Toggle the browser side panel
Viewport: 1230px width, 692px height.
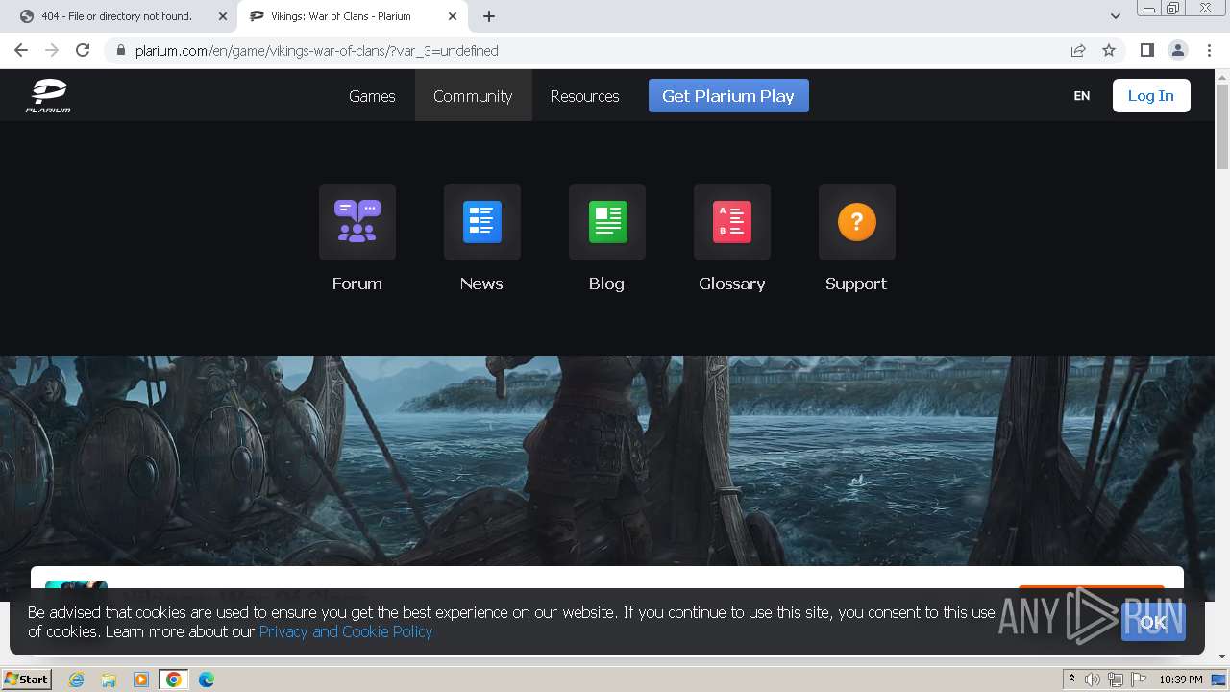click(1146, 50)
